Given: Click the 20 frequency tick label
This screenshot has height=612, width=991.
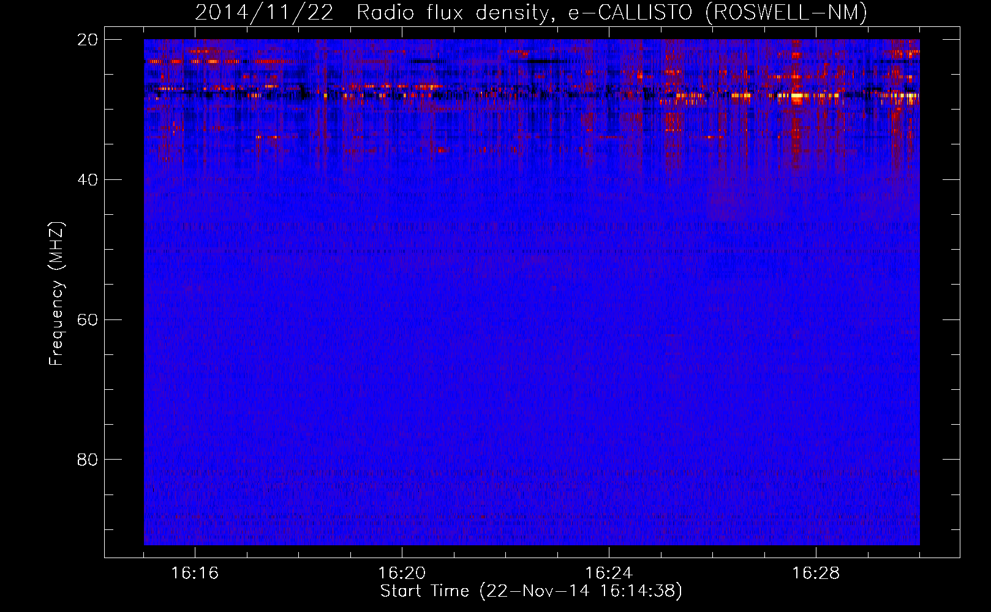Looking at the screenshot, I should [x=88, y=40].
